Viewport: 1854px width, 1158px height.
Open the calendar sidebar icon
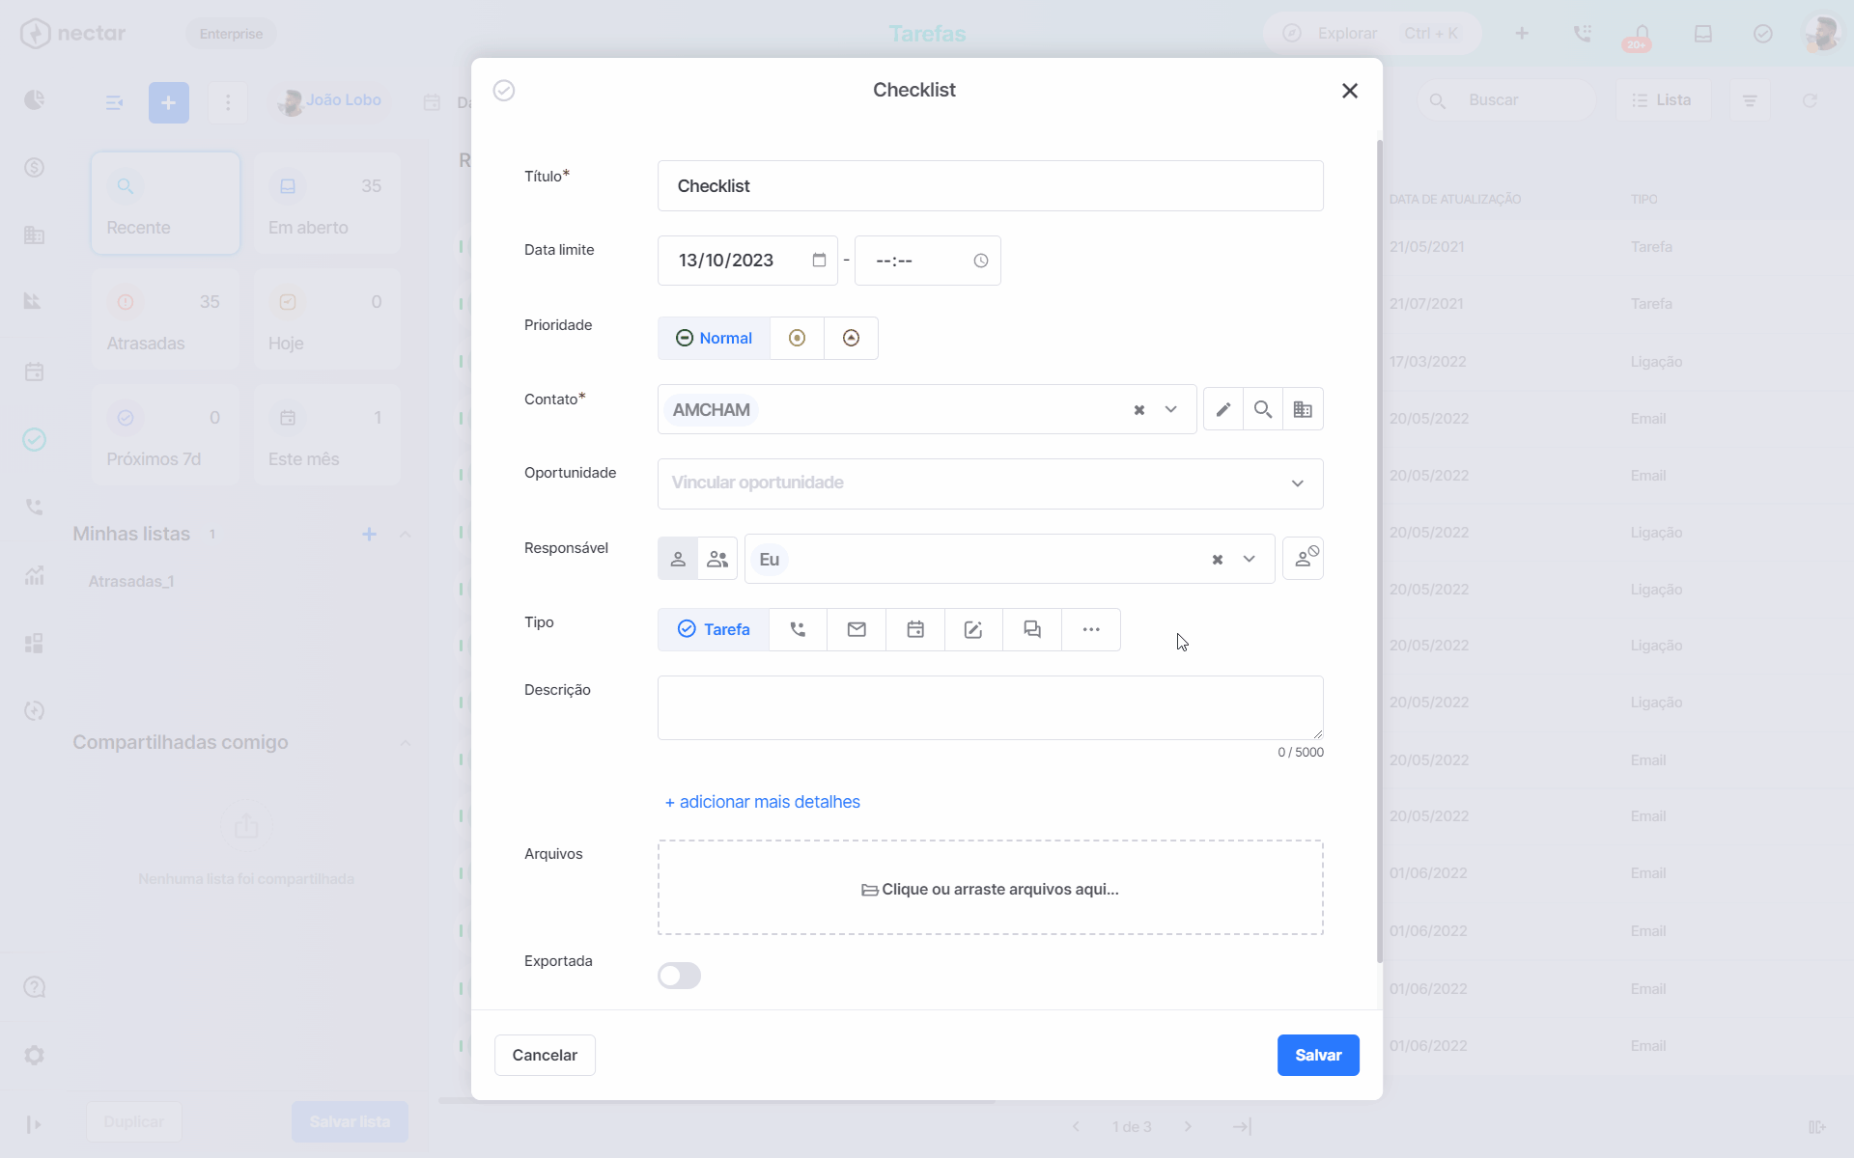tap(35, 372)
